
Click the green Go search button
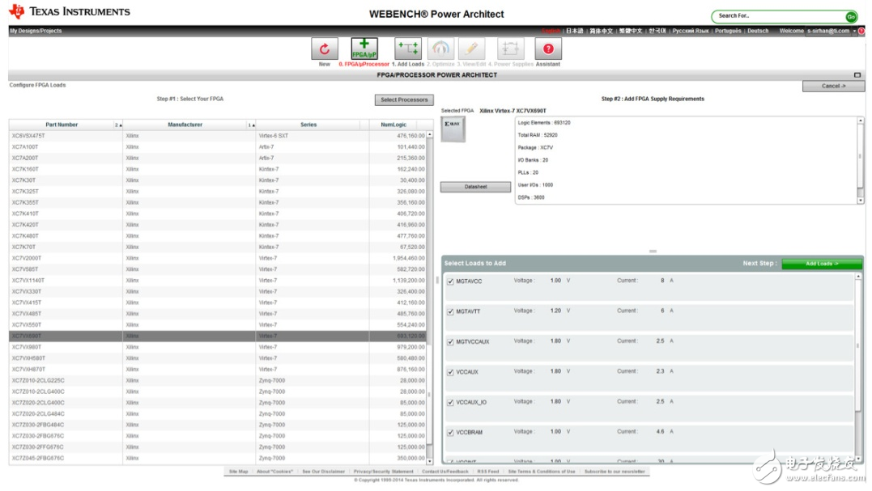click(x=851, y=17)
